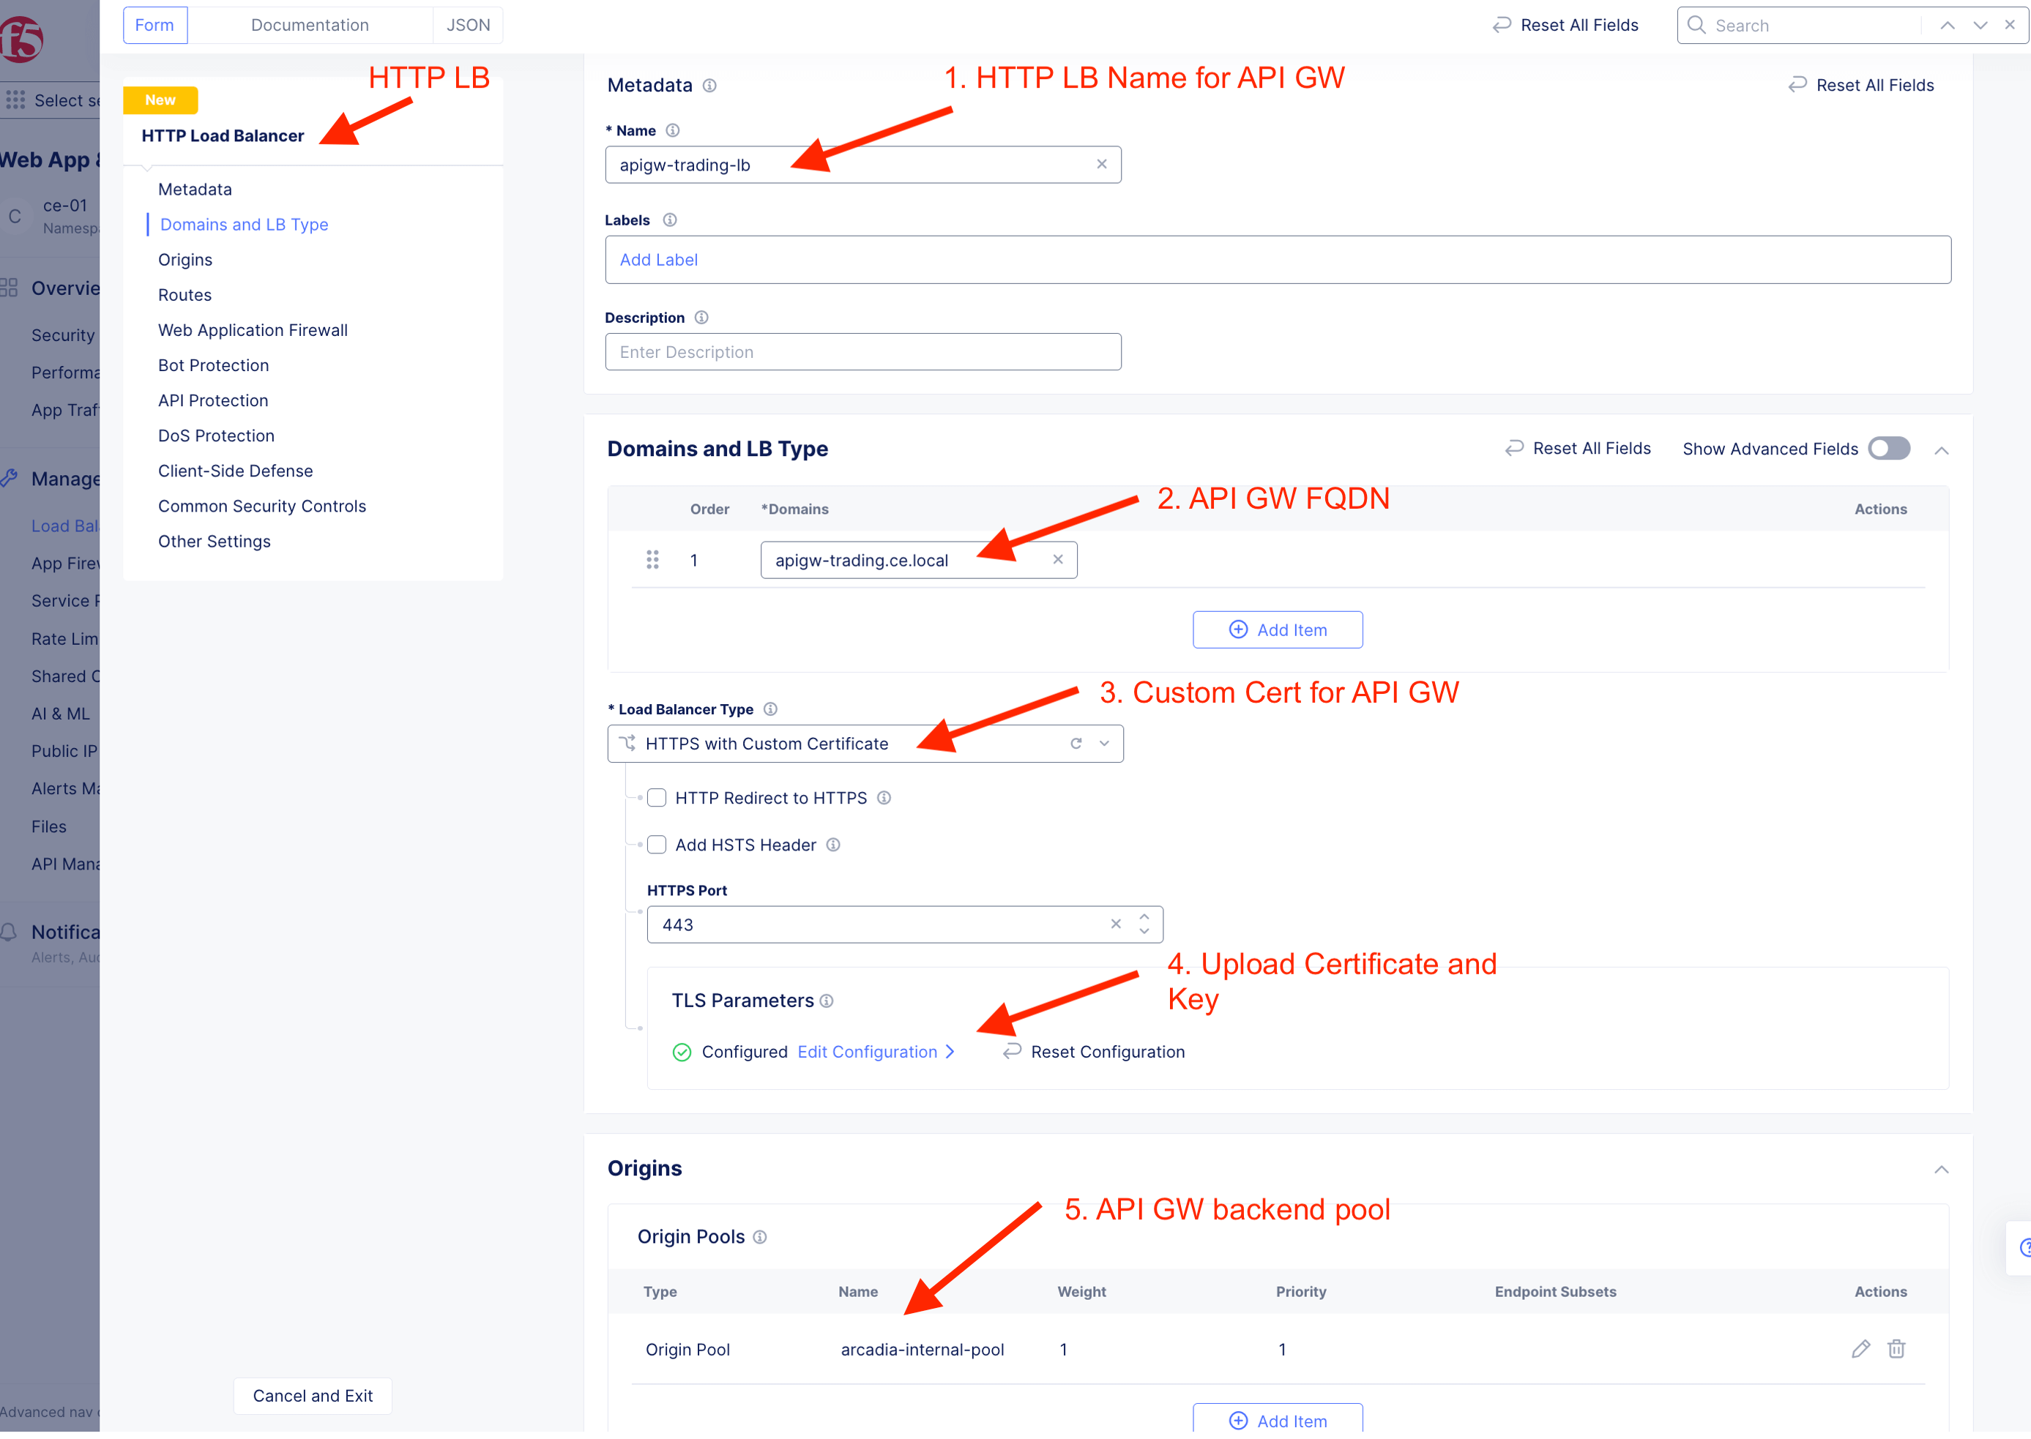Clear the apigw-trading.ce.local domain field
This screenshot has height=1439, width=2031.
pos(1057,560)
